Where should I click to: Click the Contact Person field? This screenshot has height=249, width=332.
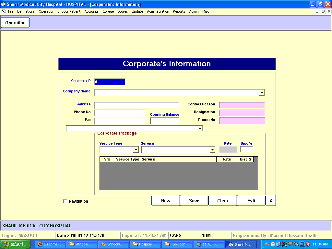[242, 105]
